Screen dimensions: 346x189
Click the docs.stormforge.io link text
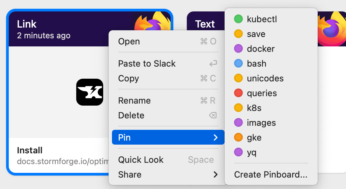point(63,161)
